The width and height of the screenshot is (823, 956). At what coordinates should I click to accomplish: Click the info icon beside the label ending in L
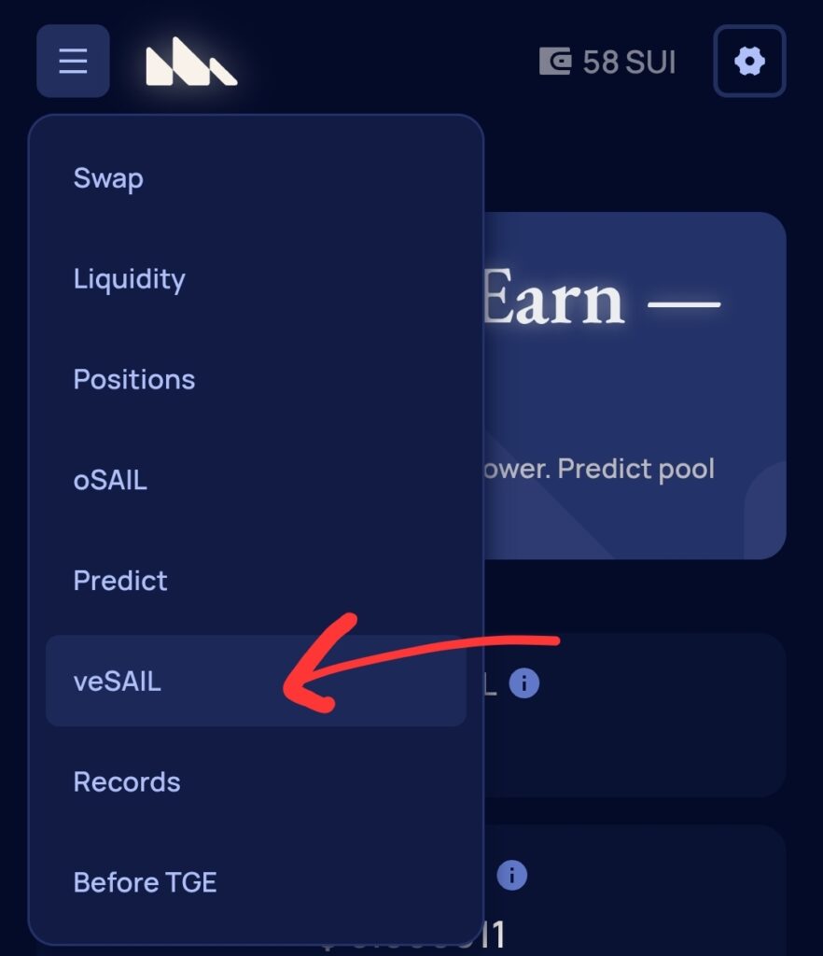(524, 683)
